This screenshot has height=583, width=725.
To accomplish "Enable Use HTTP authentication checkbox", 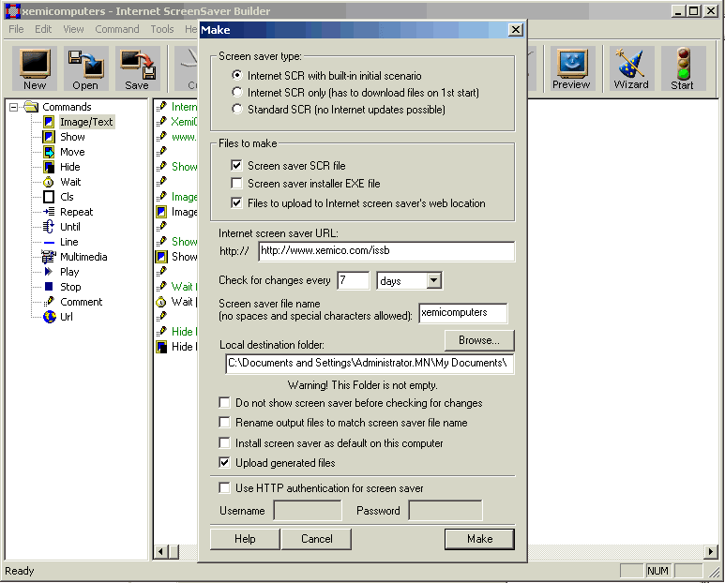I will (x=224, y=487).
